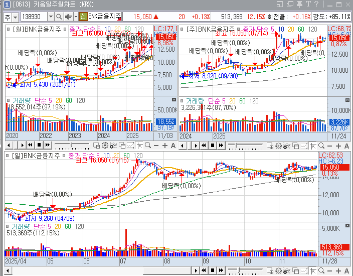This screenshot has width=353, height=276.
Task: Click overlapping windows icon in daily chart toolbar
Action: click(x=295, y=270)
